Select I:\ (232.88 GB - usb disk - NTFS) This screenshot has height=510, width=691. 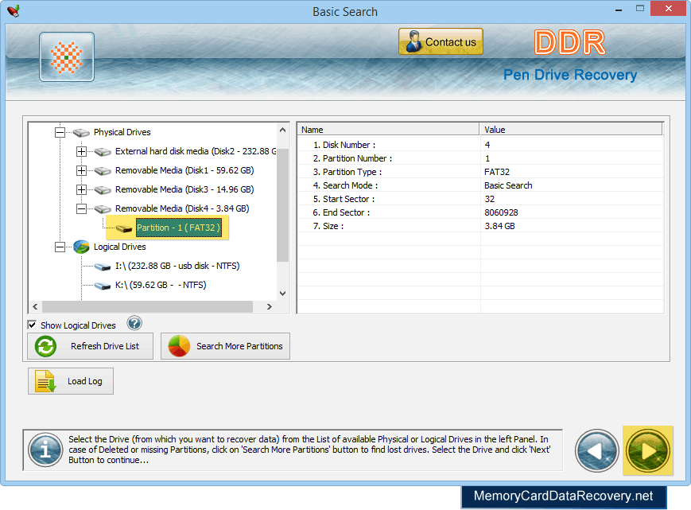click(x=177, y=266)
